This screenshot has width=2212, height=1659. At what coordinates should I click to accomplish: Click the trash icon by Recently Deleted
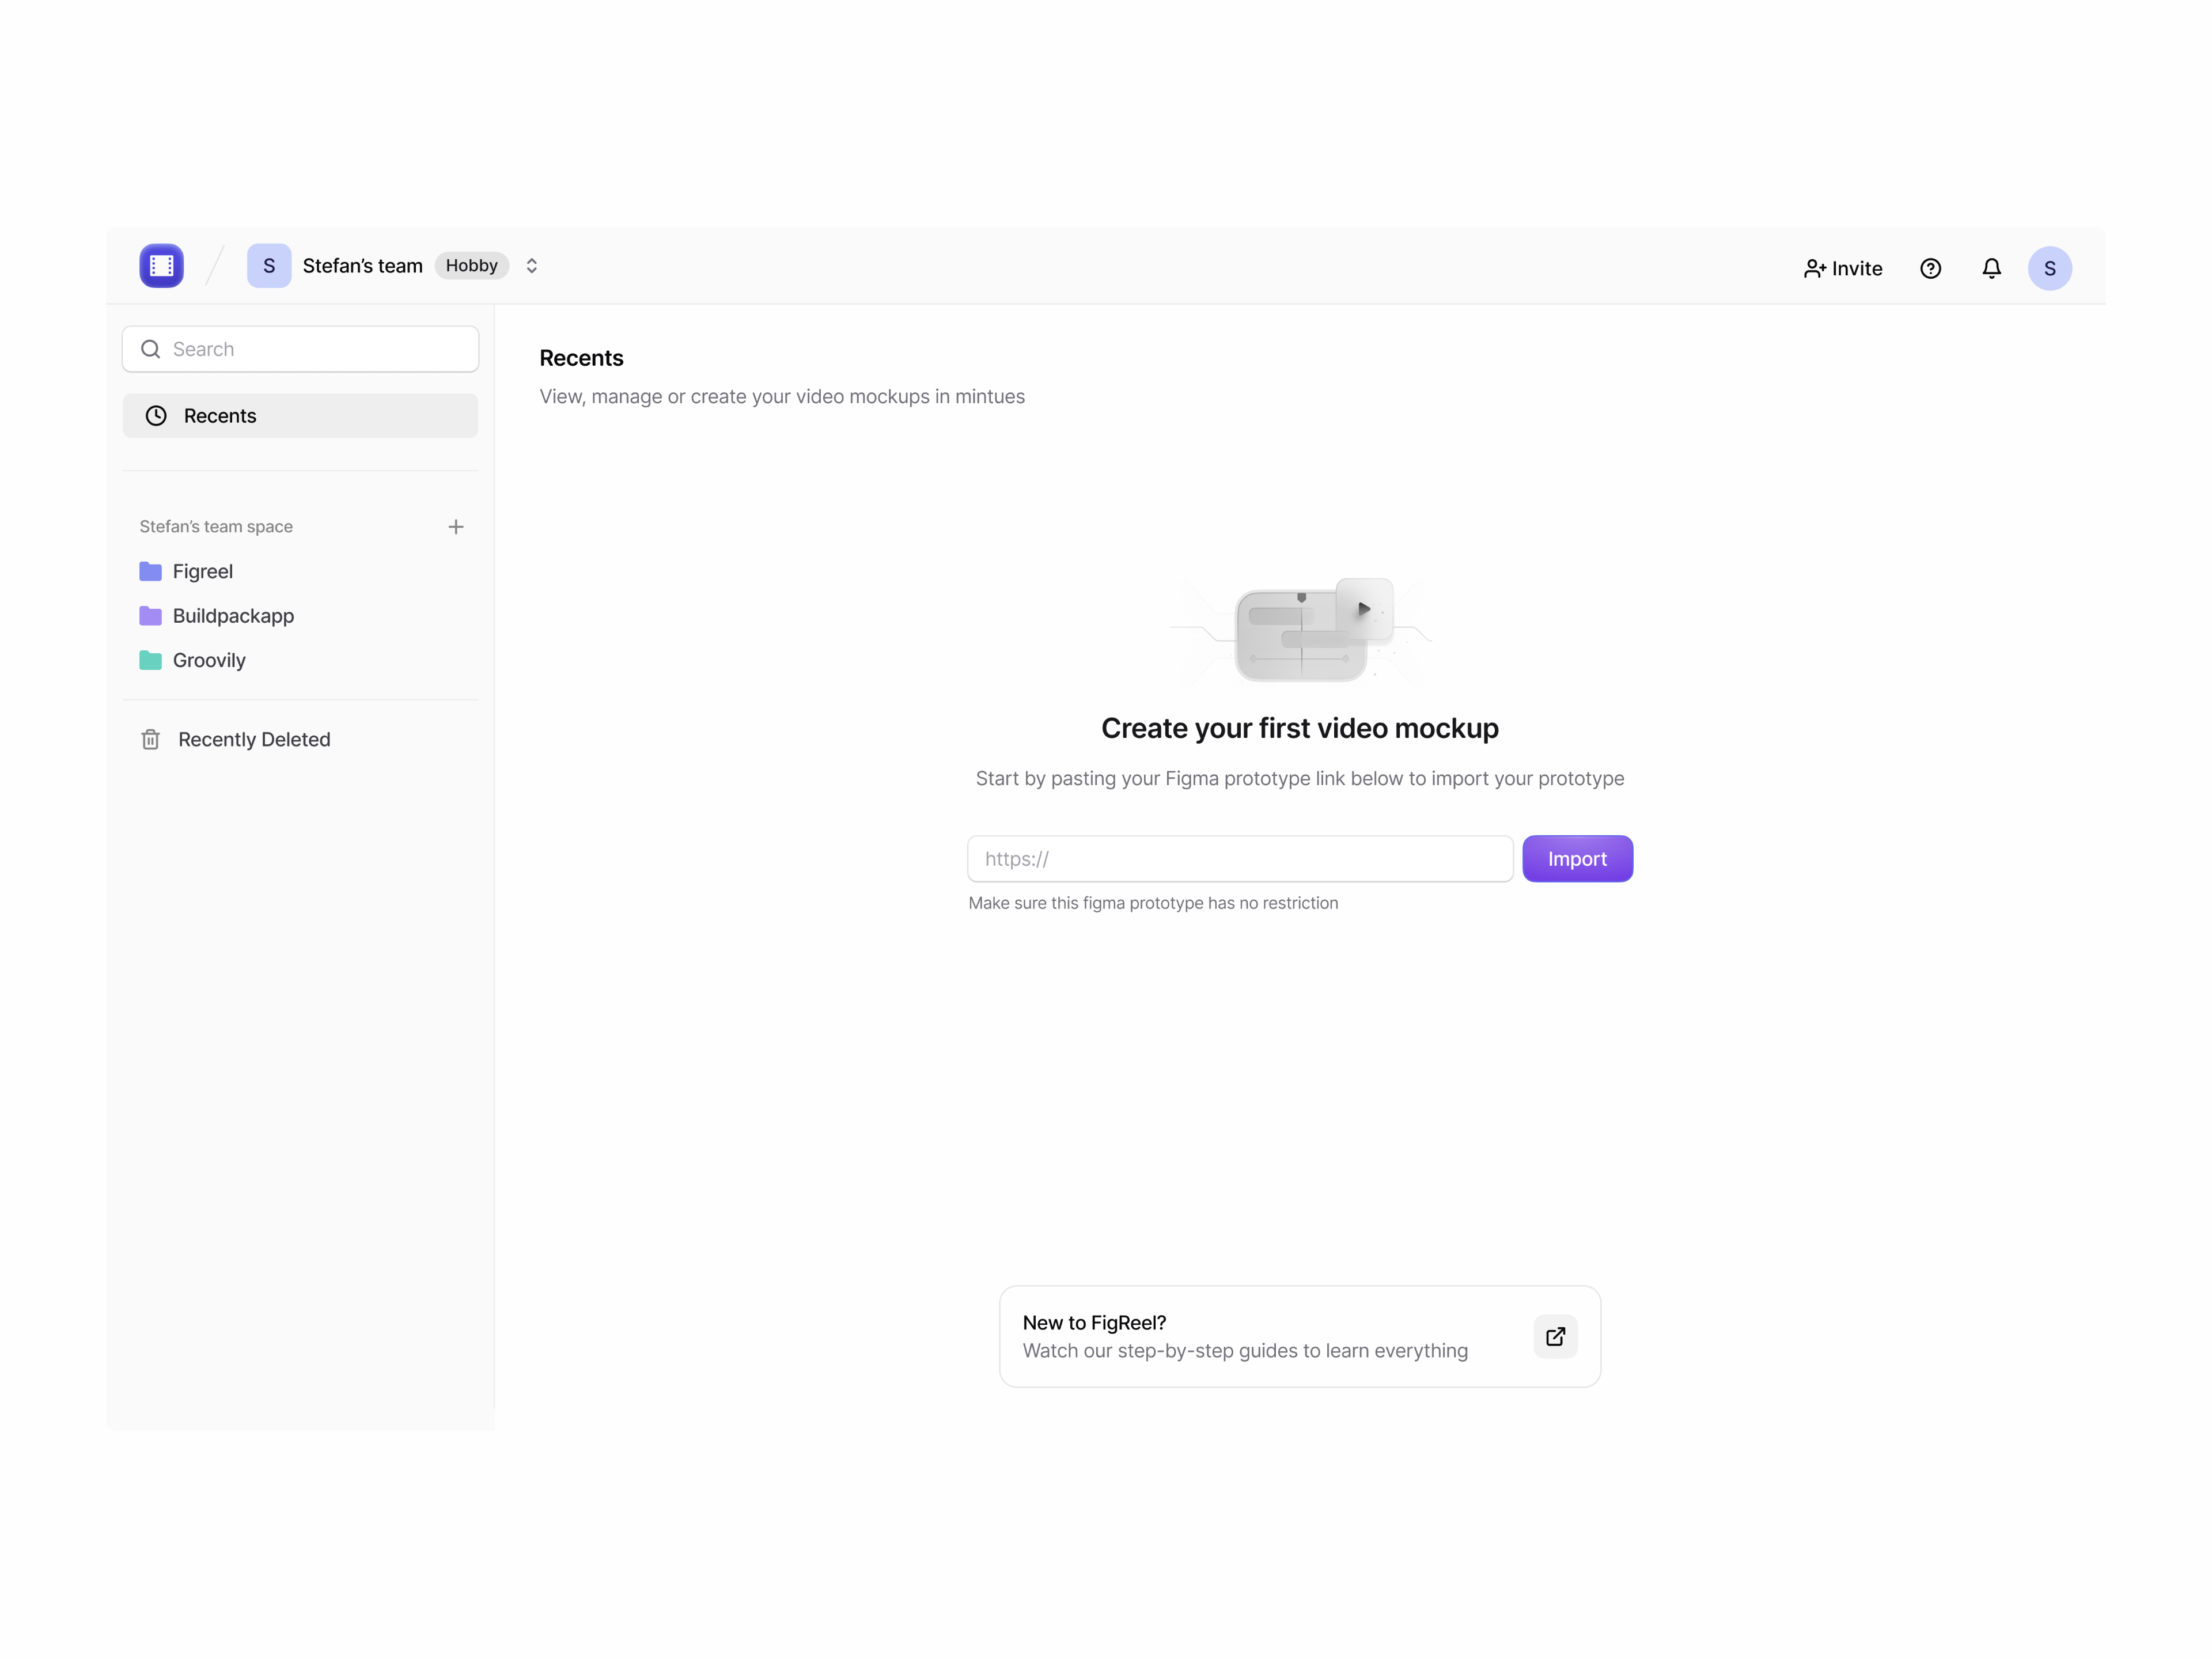(x=150, y=739)
